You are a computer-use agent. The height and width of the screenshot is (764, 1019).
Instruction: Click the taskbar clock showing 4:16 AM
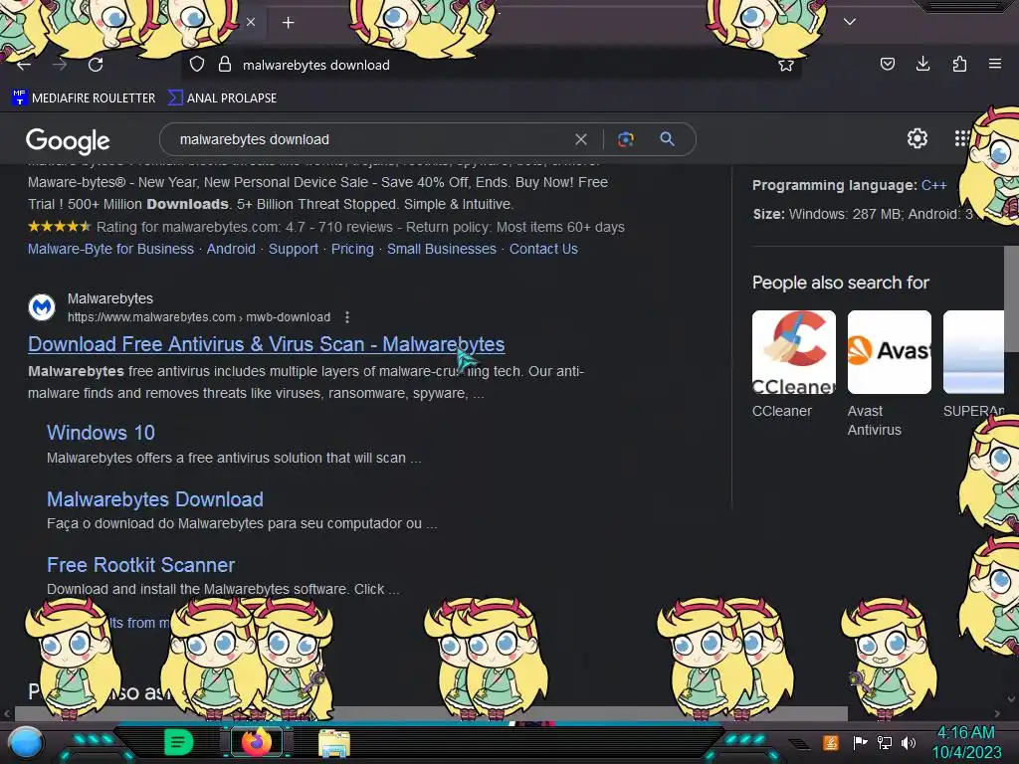coord(966,742)
